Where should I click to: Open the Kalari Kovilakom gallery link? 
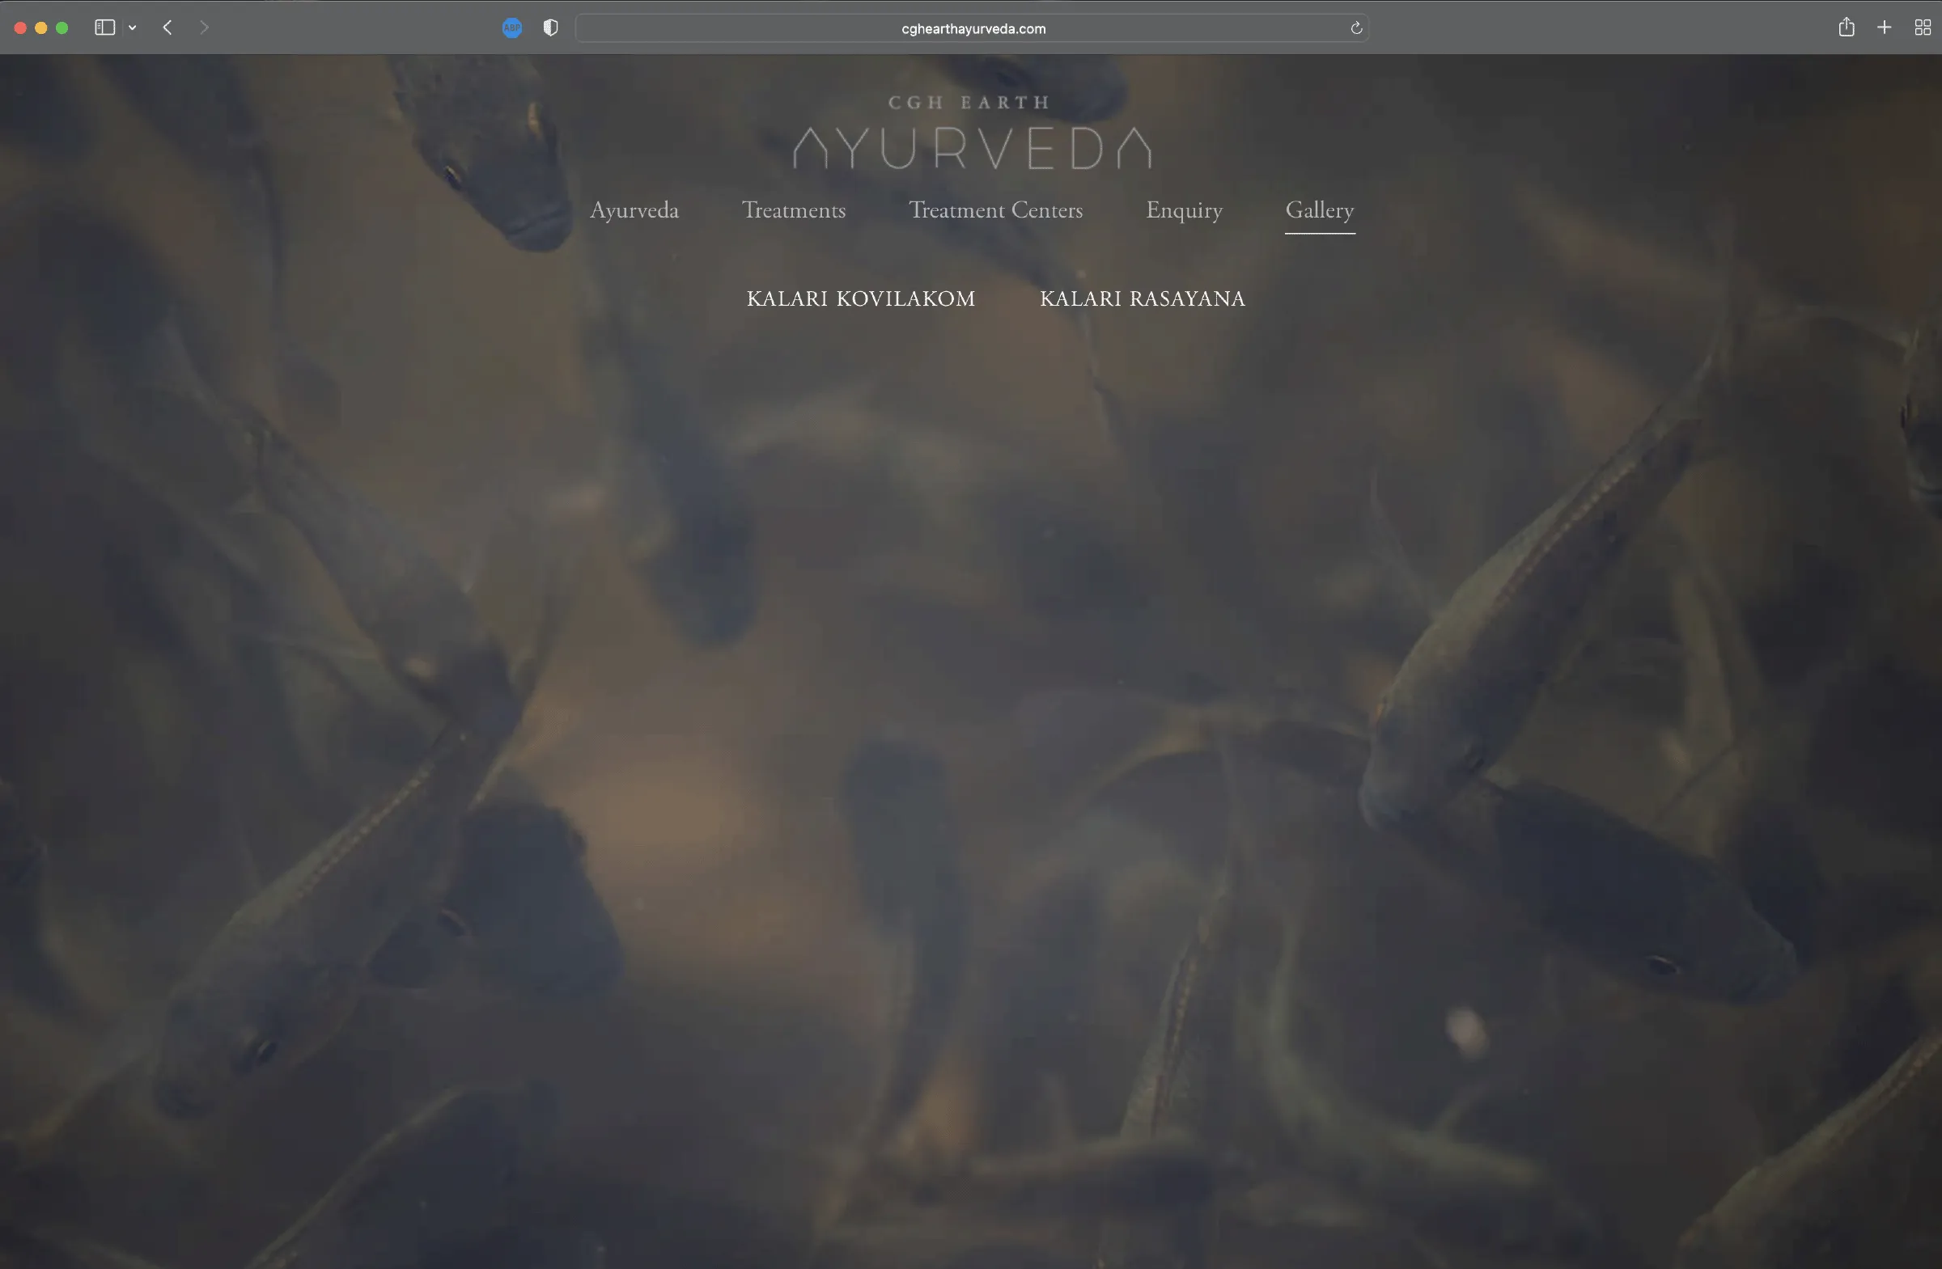pyautogui.click(x=861, y=298)
